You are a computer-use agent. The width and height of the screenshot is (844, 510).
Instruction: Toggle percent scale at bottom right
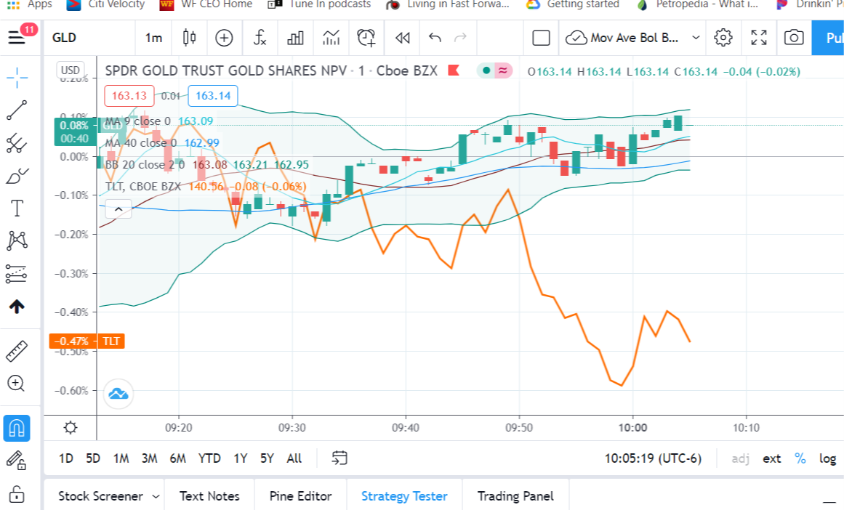tap(800, 458)
